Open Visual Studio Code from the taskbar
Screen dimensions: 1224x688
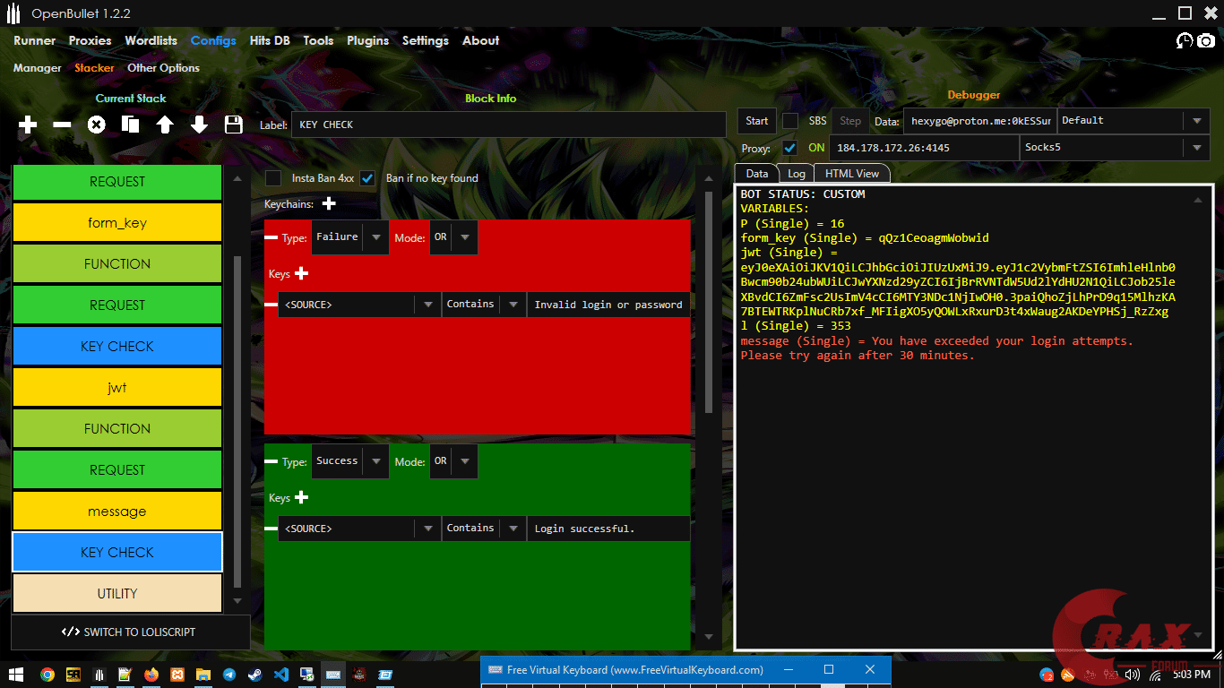[281, 675]
